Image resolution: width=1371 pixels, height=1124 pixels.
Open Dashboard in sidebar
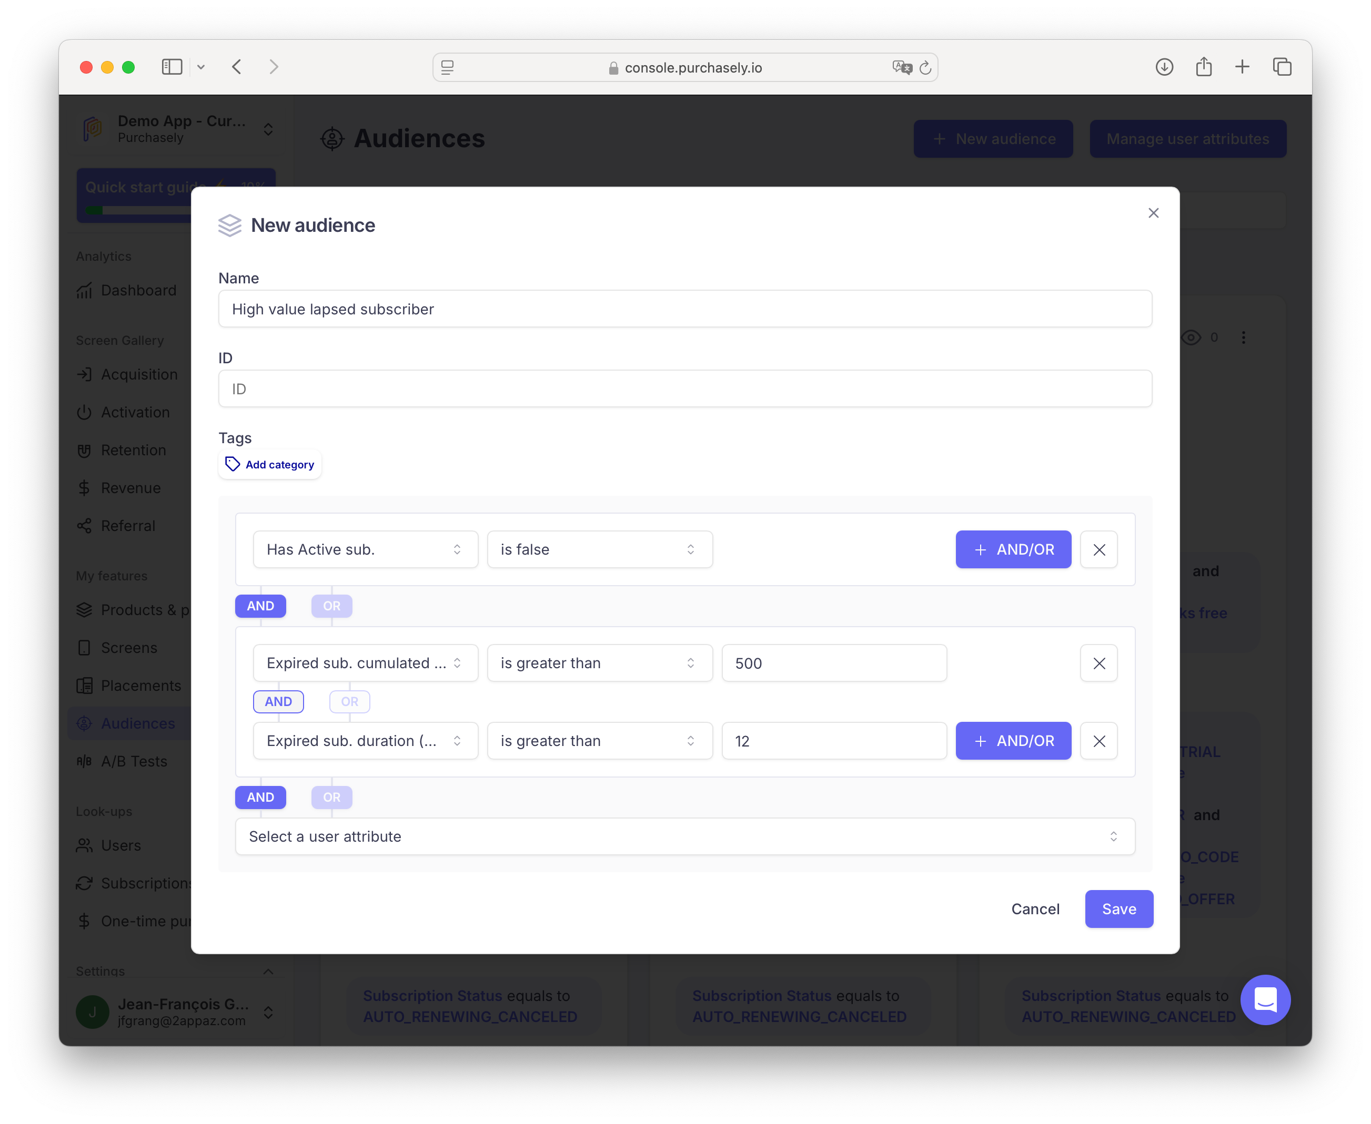(127, 290)
